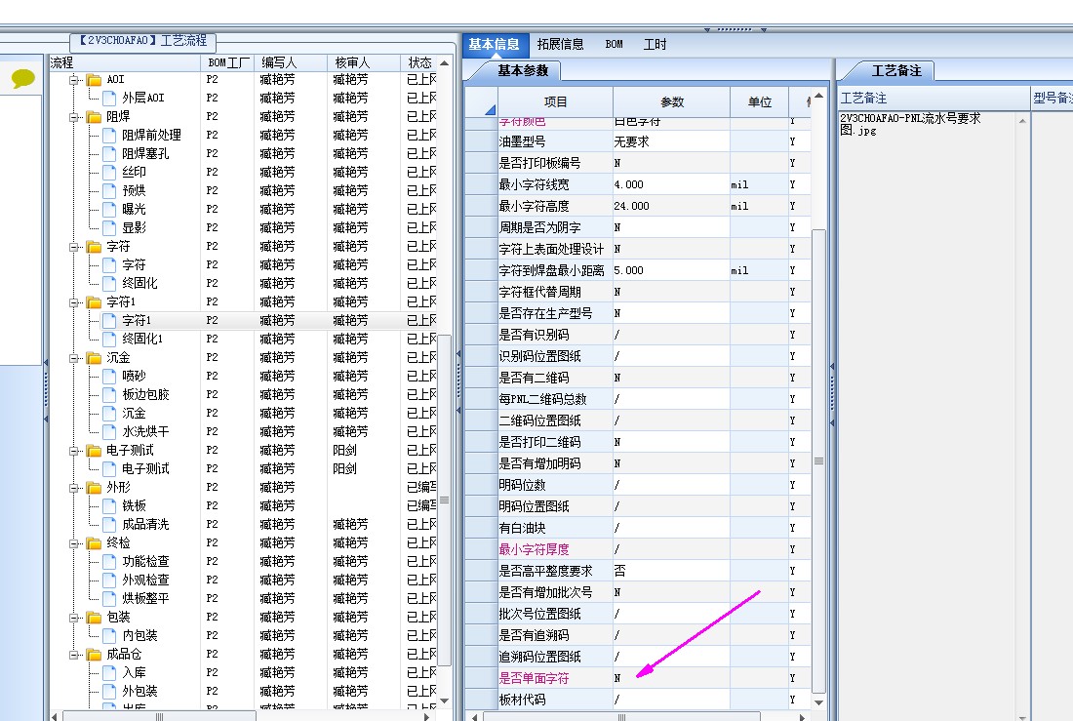This screenshot has height=721, width=1073.
Task: Click the 字符到焊盘最小距离 value 5.000
Action: pyautogui.click(x=671, y=270)
